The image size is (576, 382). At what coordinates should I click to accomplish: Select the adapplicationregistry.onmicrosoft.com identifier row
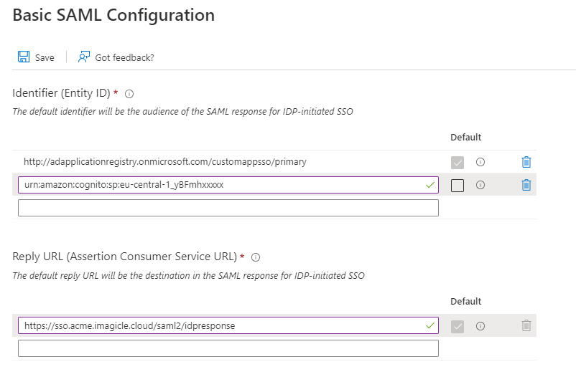coord(165,162)
